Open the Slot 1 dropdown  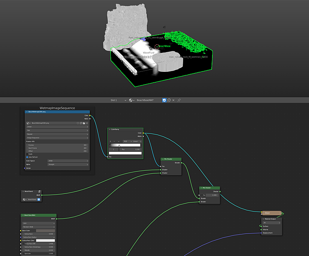(x=118, y=100)
